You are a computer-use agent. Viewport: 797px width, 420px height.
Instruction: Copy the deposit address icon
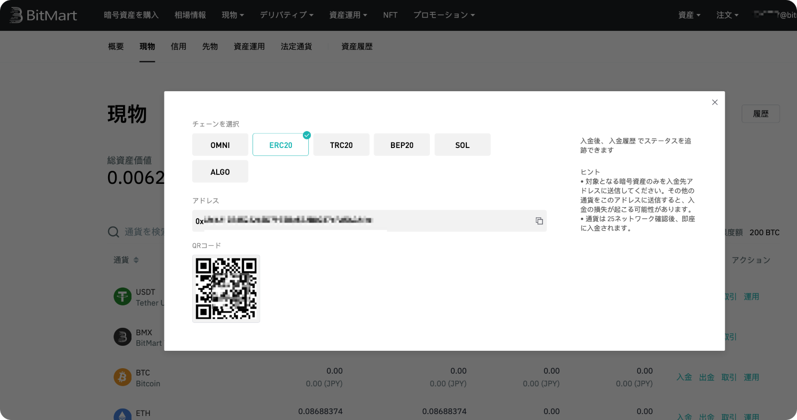(x=539, y=221)
